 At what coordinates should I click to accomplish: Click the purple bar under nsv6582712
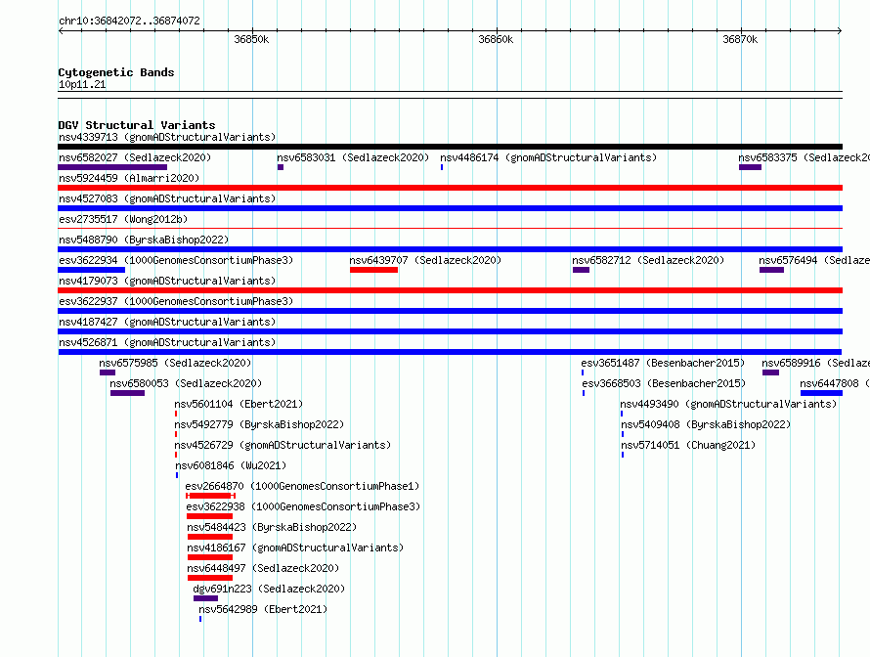tap(581, 270)
